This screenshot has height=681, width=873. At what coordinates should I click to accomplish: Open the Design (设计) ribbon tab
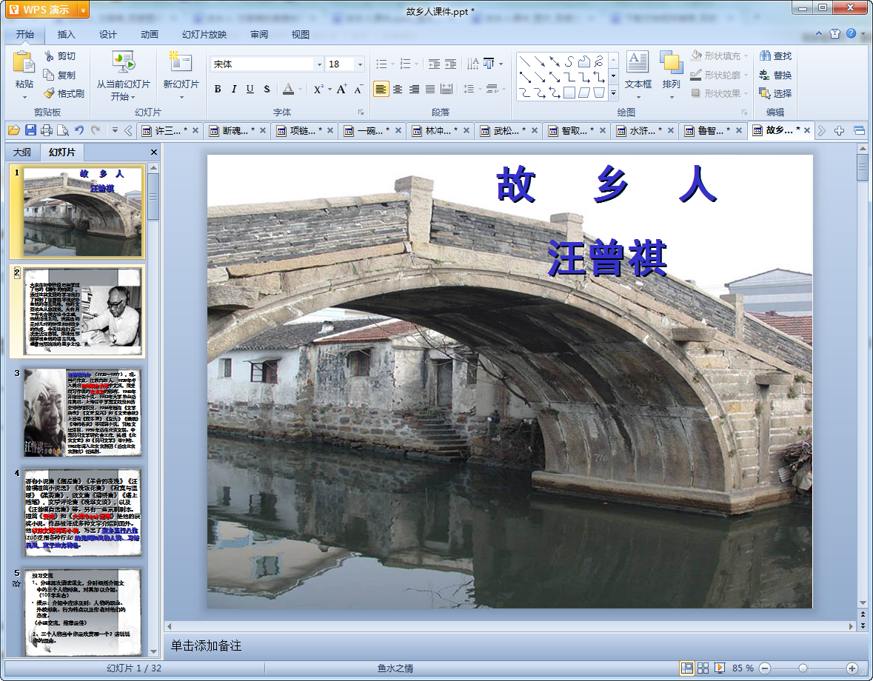pyautogui.click(x=107, y=35)
